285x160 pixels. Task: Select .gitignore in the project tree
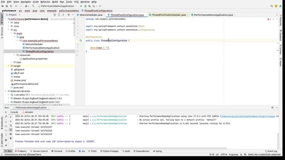19,69
